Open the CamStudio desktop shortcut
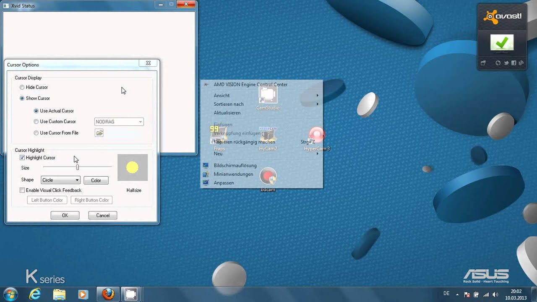This screenshot has height=302, width=537. [268, 98]
